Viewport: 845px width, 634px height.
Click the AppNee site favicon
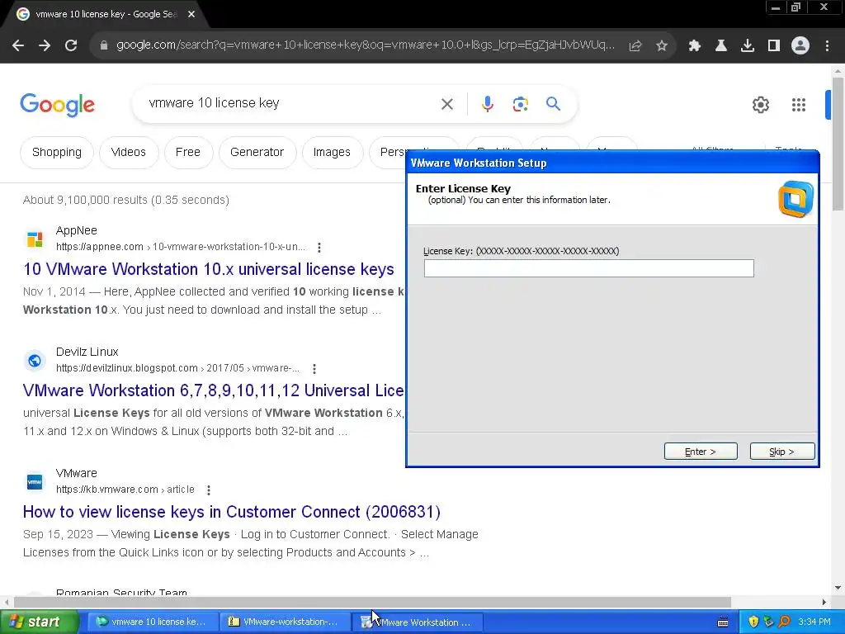35,239
